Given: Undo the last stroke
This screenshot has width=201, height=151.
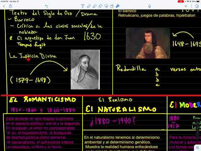Looking at the screenshot, I should click(46, 6).
